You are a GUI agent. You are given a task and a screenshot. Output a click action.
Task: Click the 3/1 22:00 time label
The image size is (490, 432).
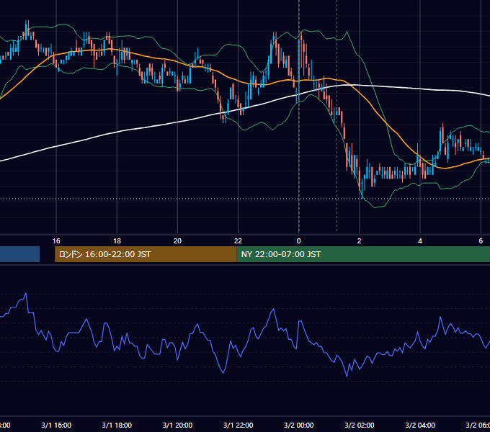238,425
